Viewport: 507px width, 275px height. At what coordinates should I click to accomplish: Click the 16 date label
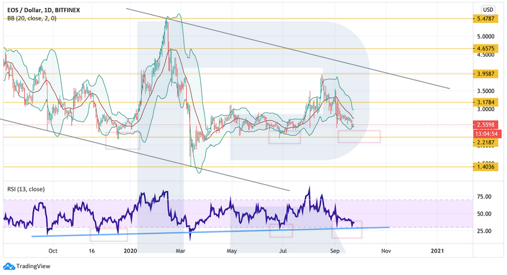point(92,251)
